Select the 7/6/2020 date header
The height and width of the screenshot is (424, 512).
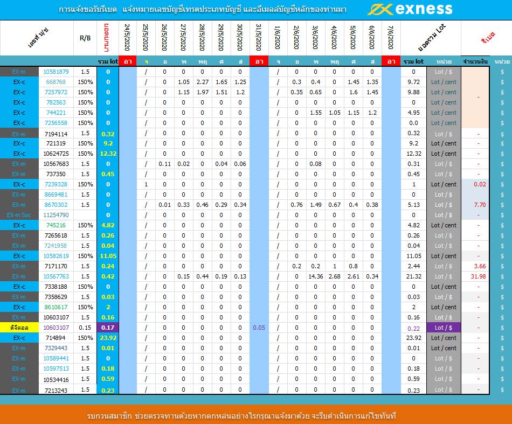point(391,38)
